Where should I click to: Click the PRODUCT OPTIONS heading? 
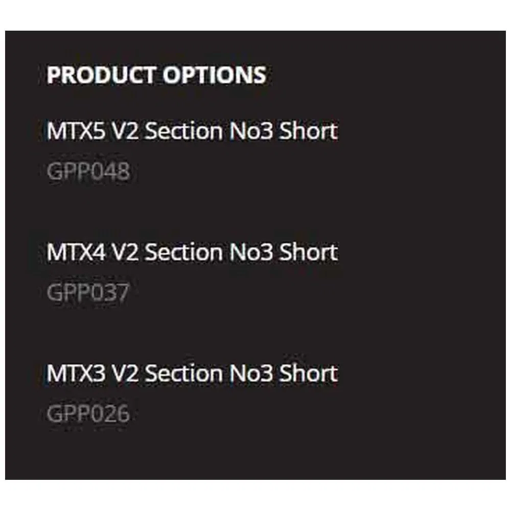click(x=156, y=75)
